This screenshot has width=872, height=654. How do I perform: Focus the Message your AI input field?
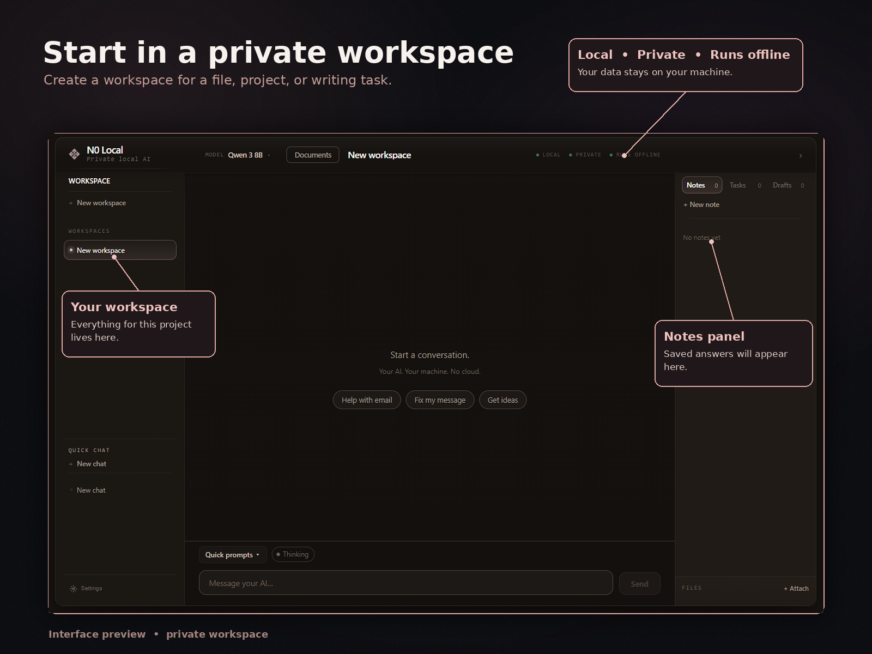click(406, 583)
